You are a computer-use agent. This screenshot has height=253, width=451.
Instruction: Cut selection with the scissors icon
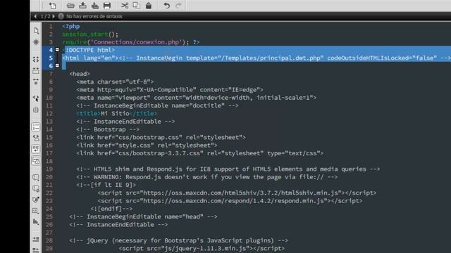pos(125,6)
